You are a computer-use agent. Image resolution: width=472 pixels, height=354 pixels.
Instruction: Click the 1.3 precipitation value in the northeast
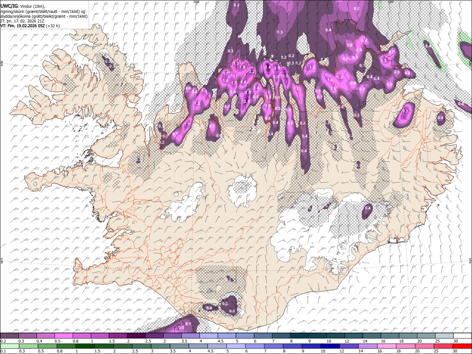pyautogui.click(x=383, y=60)
